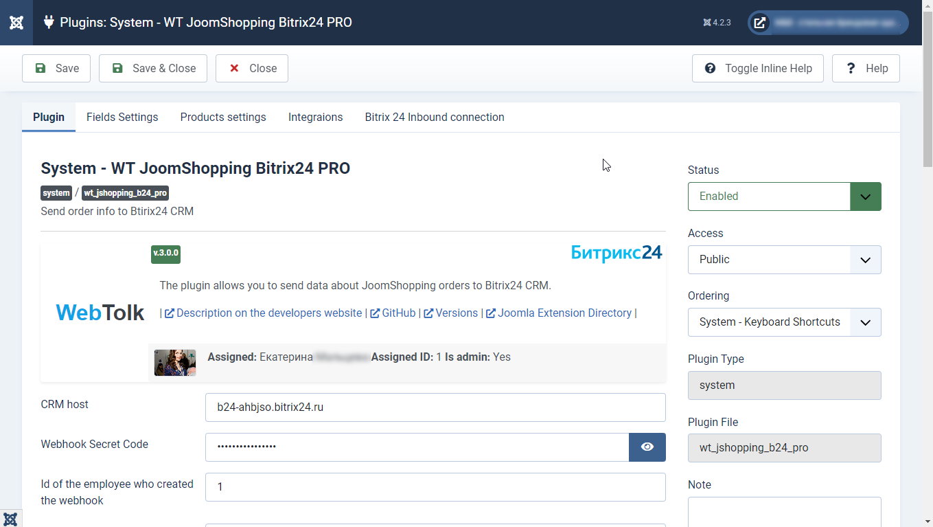Viewport: 933px width, 527px height.
Task: Switch to the Fields Settings tab
Action: click(122, 117)
